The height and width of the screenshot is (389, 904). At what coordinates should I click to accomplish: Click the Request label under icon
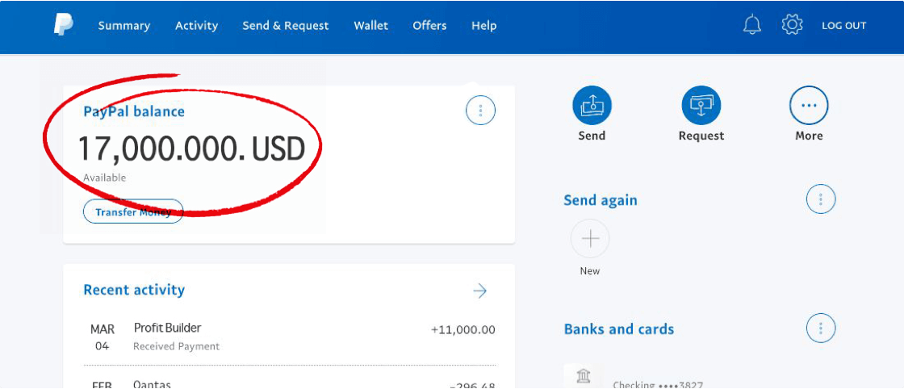[701, 136]
